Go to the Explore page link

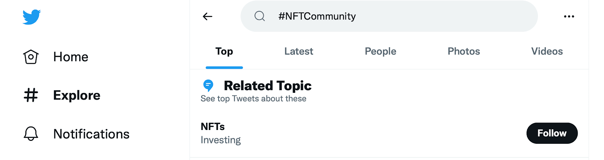[x=77, y=95]
